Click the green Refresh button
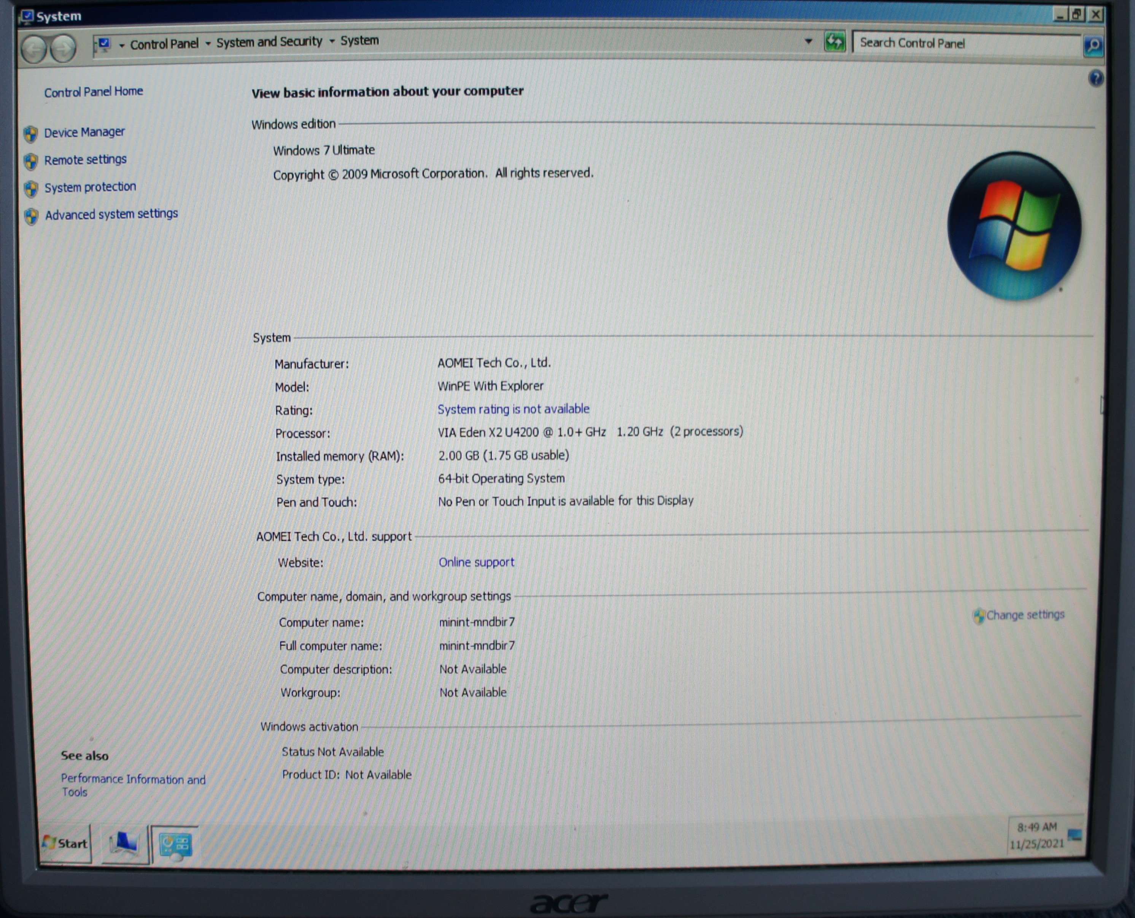1135x918 pixels. click(x=835, y=42)
